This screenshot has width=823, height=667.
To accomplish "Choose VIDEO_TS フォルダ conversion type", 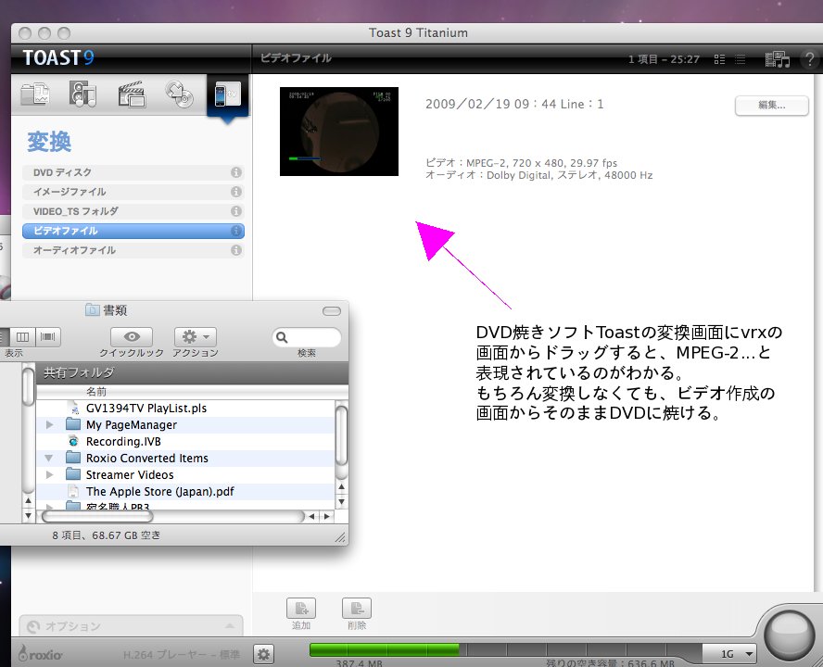I will pos(133,211).
